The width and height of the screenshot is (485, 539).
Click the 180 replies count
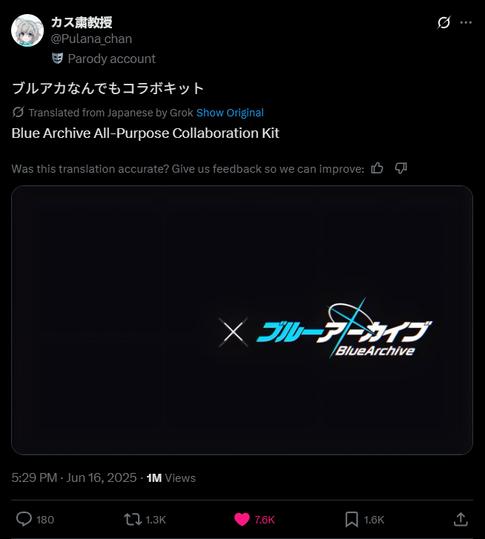click(45, 520)
